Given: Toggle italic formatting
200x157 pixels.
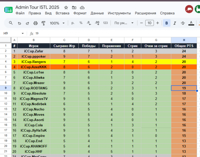Looking at the screenshot, I should 175,23.
